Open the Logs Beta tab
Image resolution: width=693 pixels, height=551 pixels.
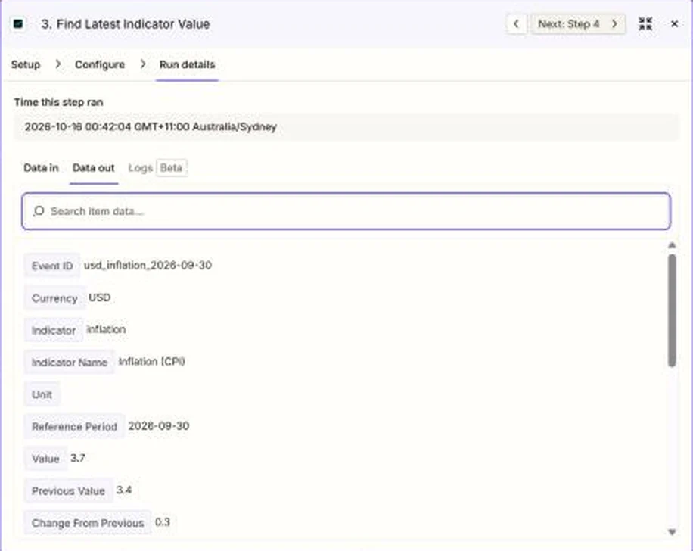pyautogui.click(x=157, y=168)
